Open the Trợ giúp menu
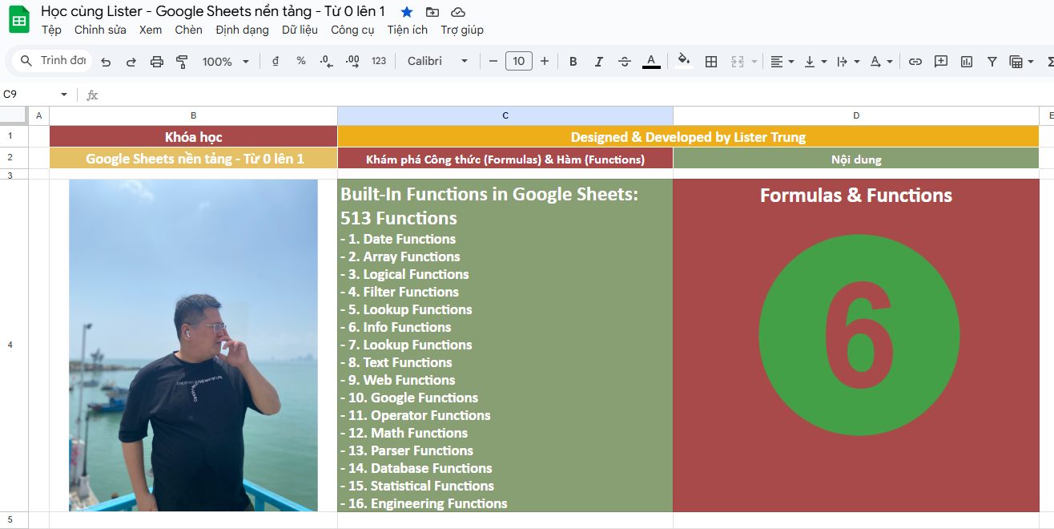The height and width of the screenshot is (529, 1054). (462, 30)
